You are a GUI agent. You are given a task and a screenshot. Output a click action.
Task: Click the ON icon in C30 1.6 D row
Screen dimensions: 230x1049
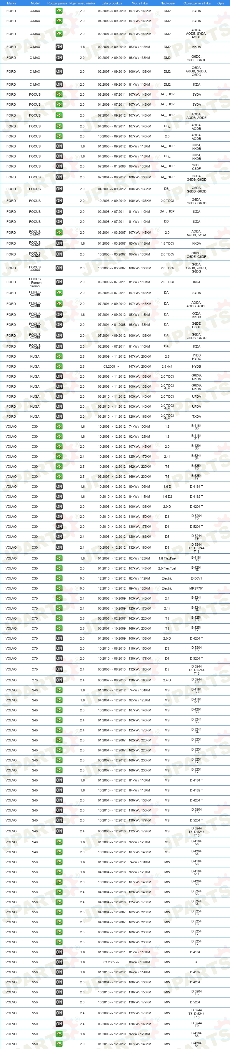59,487
